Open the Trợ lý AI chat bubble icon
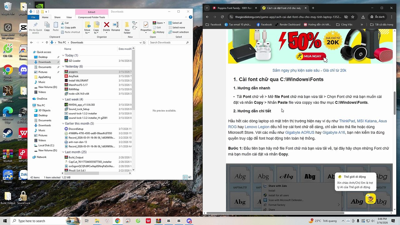 tap(371, 199)
